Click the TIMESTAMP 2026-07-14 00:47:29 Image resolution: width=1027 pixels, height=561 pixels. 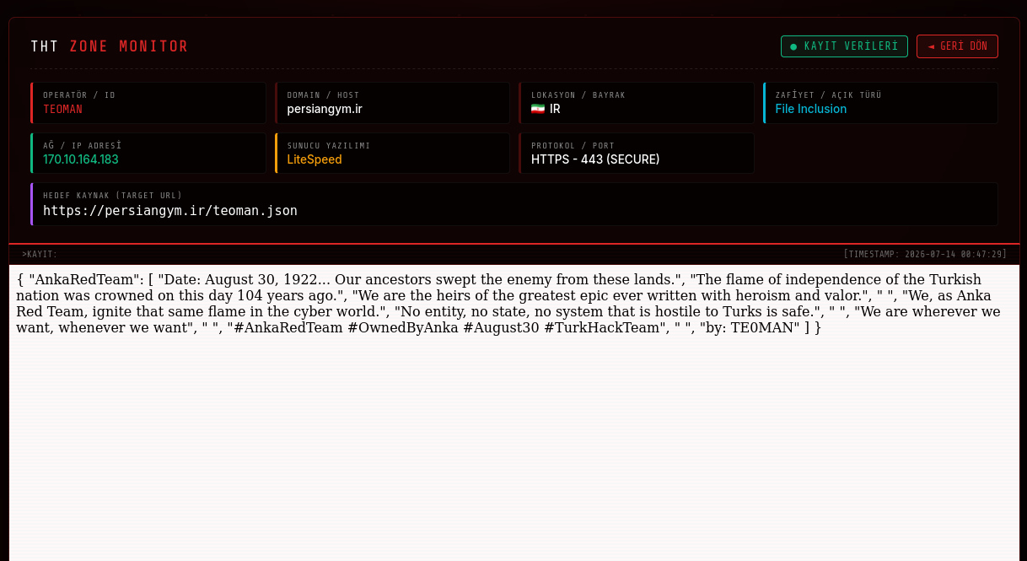(x=925, y=254)
